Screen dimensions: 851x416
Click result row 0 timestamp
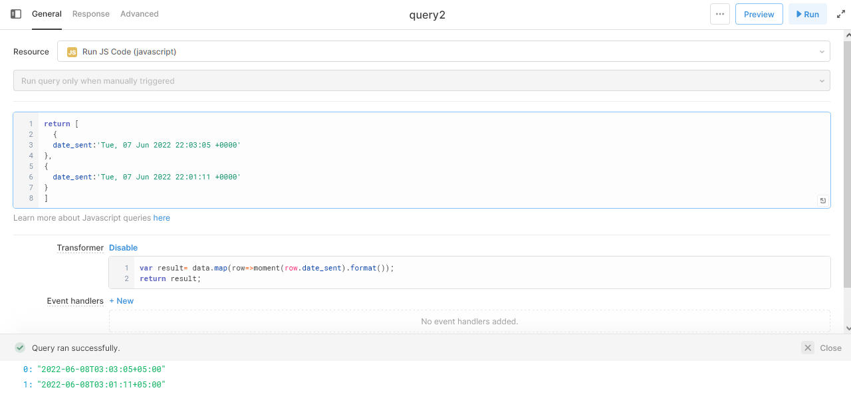100,369
